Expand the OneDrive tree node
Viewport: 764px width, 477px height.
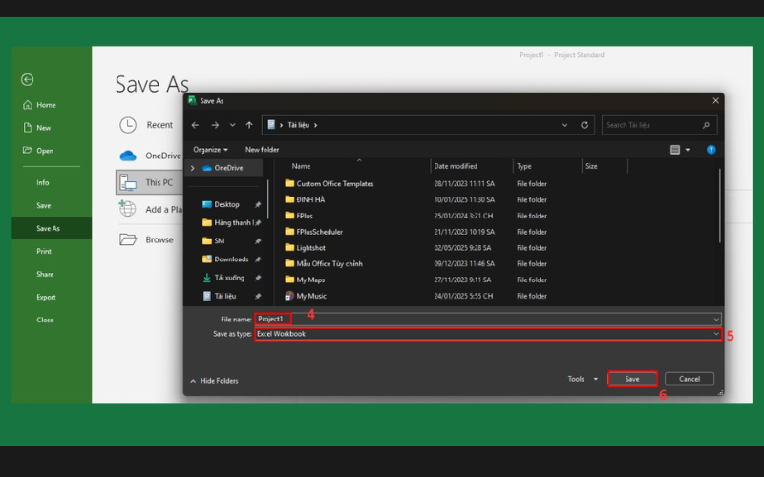pyautogui.click(x=193, y=168)
